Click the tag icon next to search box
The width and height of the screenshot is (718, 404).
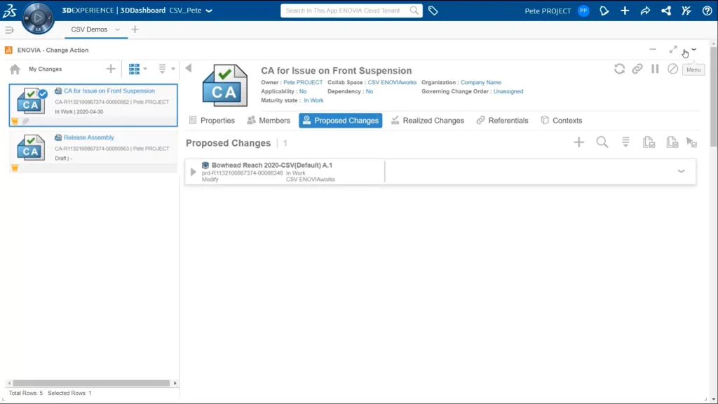point(433,11)
